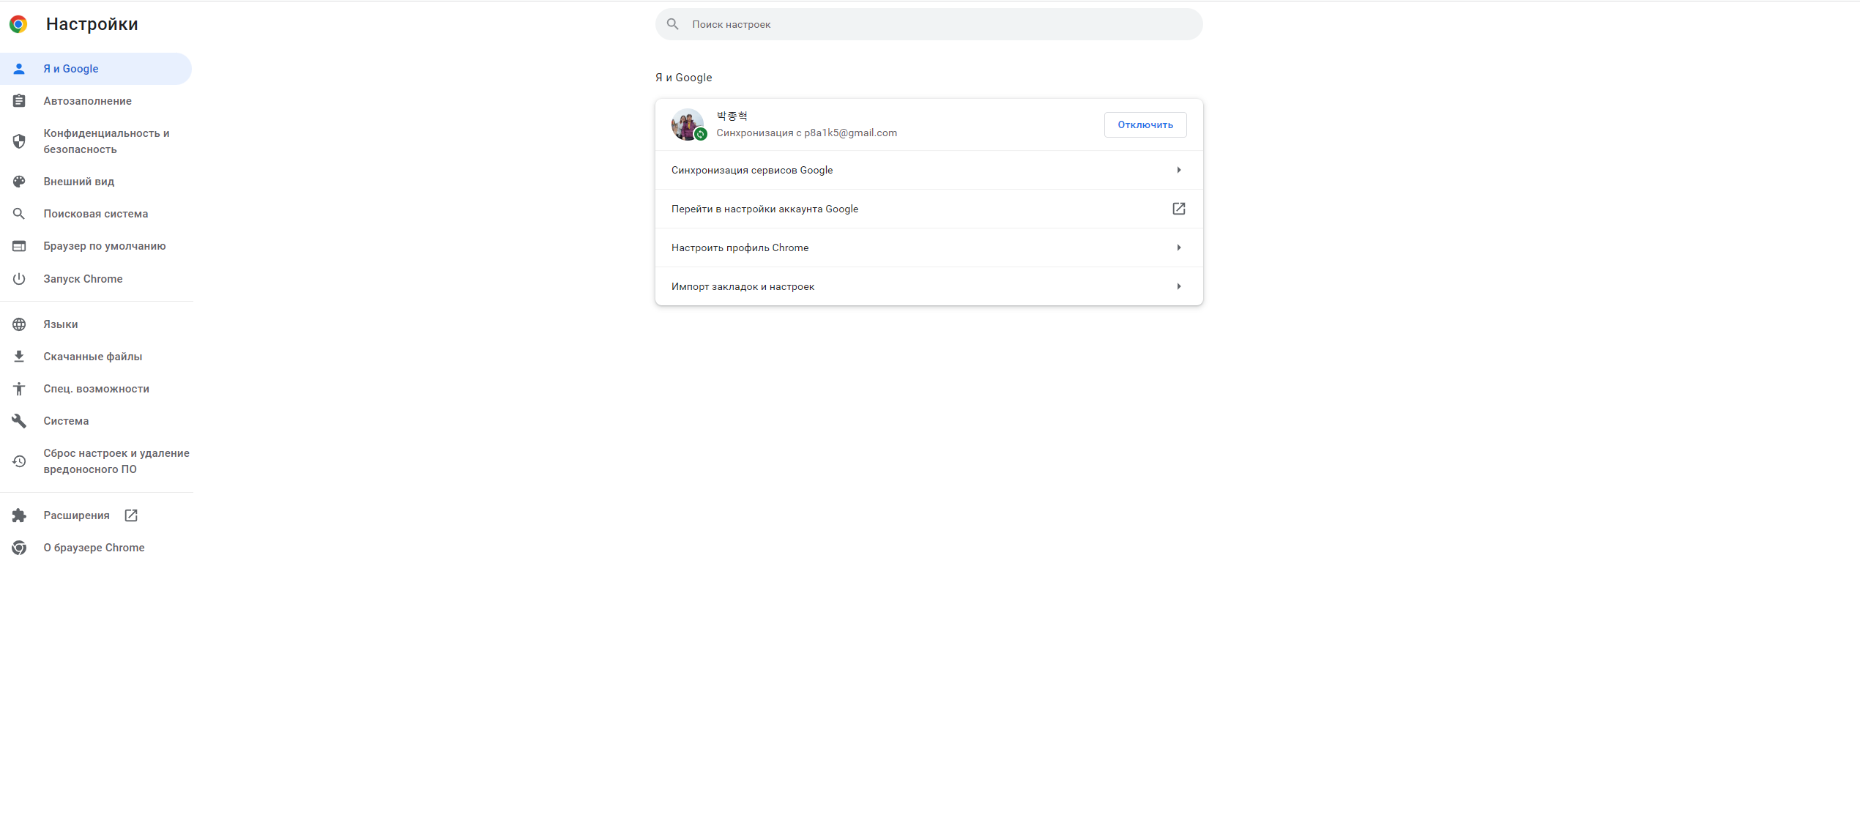The image size is (1860, 823).
Task: Click the download icon for Скачанные файлы
Action: click(19, 357)
